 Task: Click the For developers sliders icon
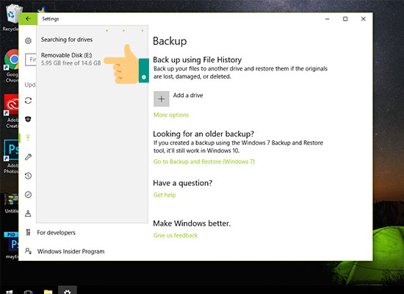click(x=28, y=232)
